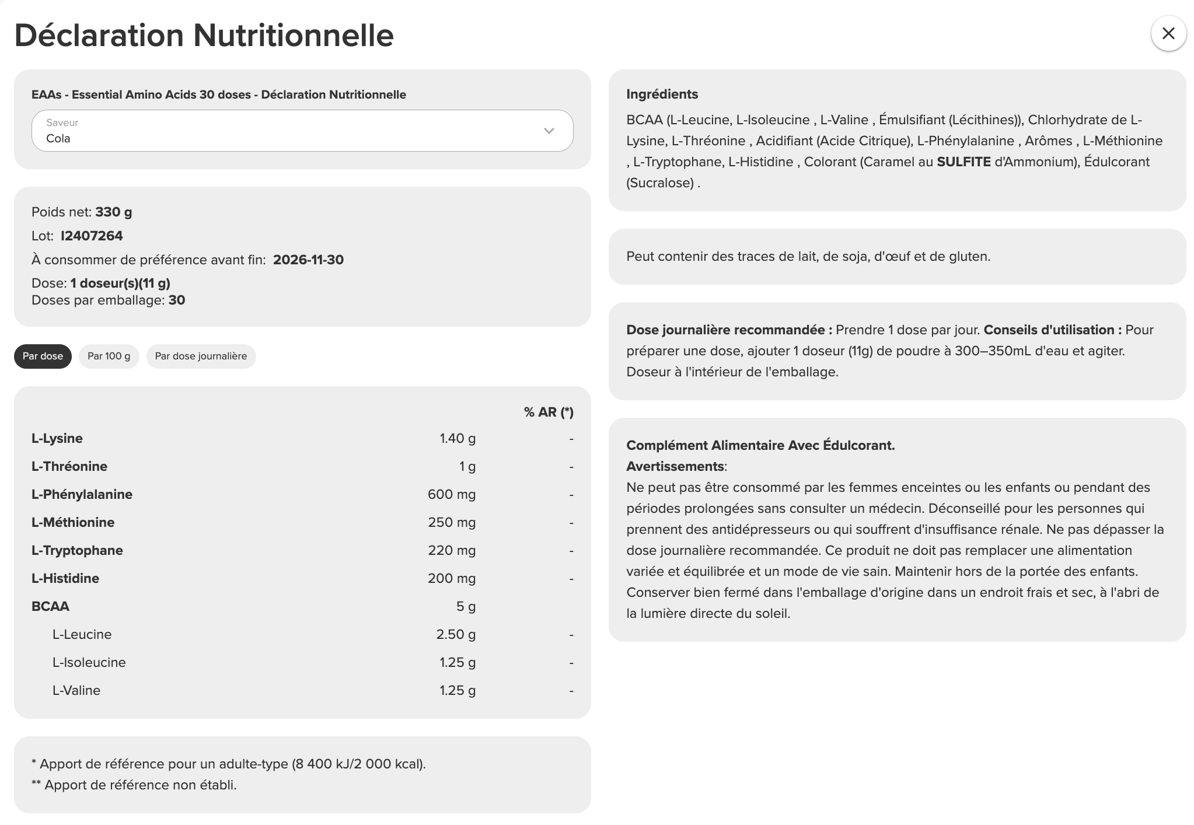The image size is (1194, 825).
Task: Show values Par dose journalière
Action: [201, 356]
